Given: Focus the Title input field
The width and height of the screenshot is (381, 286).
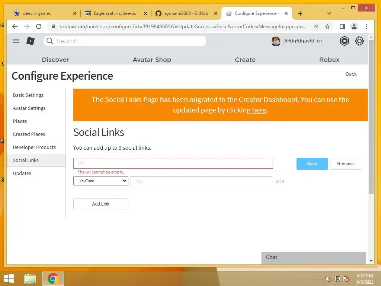Looking at the screenshot, I should coord(201,182).
